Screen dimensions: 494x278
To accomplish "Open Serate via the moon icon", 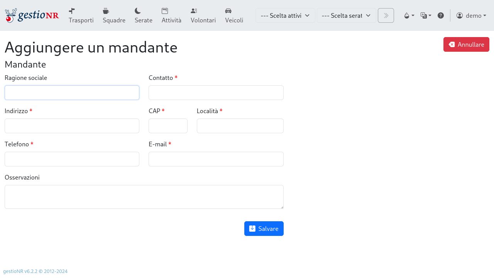I will (x=138, y=11).
